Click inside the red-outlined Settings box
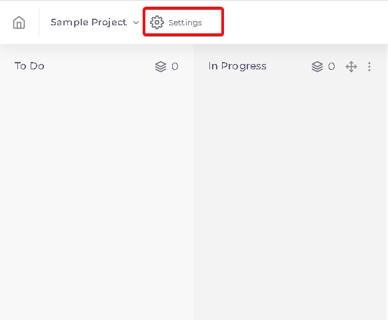This screenshot has height=320, width=388. 183,22
